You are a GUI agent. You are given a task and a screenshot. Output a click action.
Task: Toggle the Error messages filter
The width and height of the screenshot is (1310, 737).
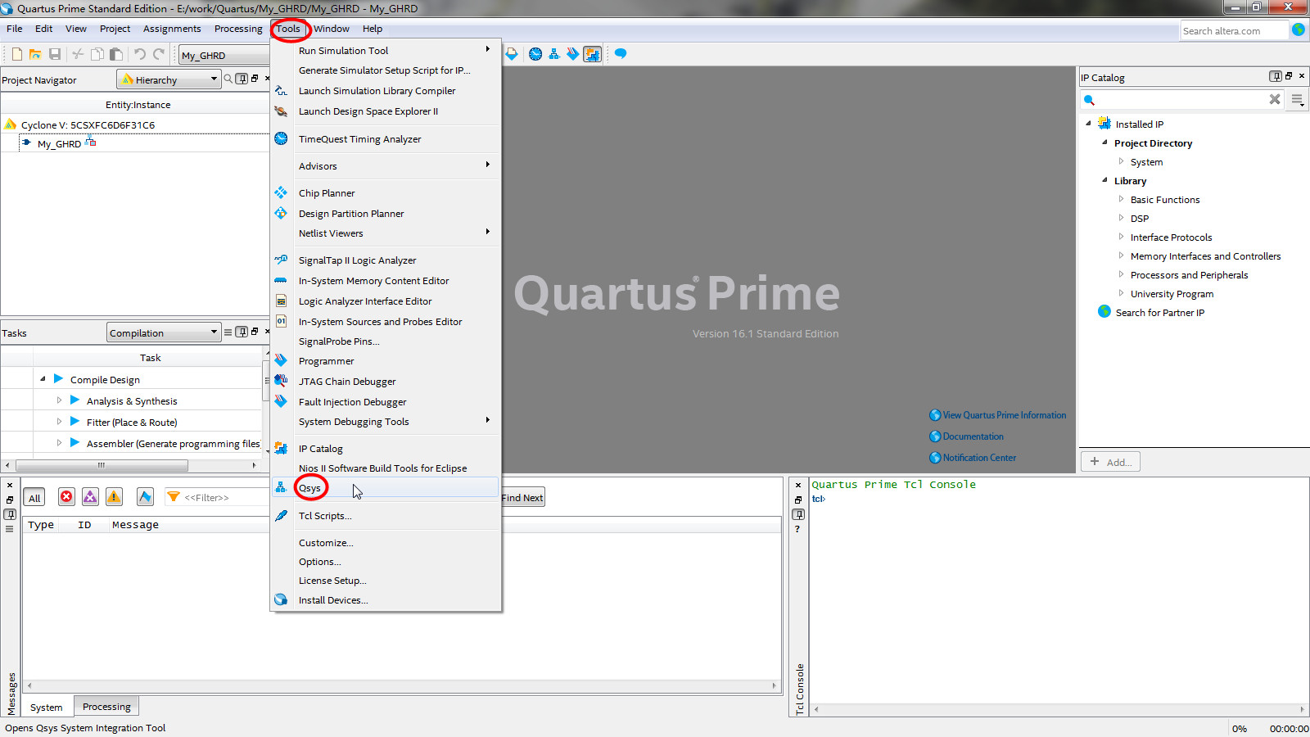(66, 497)
